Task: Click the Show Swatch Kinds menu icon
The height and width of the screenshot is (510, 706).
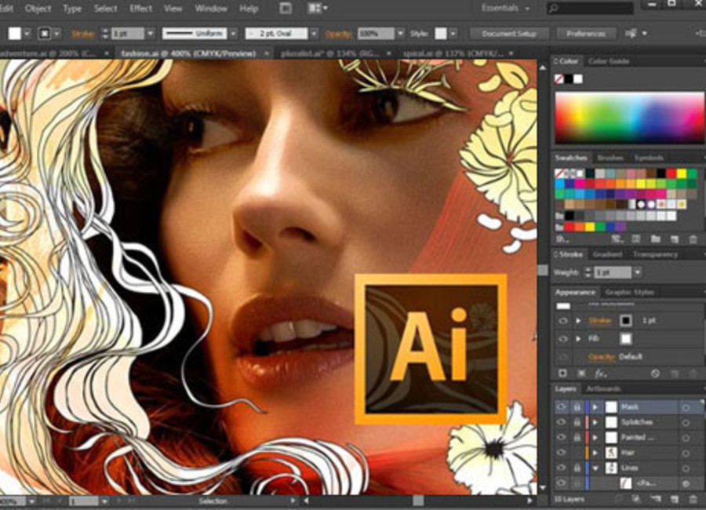Action: tap(617, 239)
